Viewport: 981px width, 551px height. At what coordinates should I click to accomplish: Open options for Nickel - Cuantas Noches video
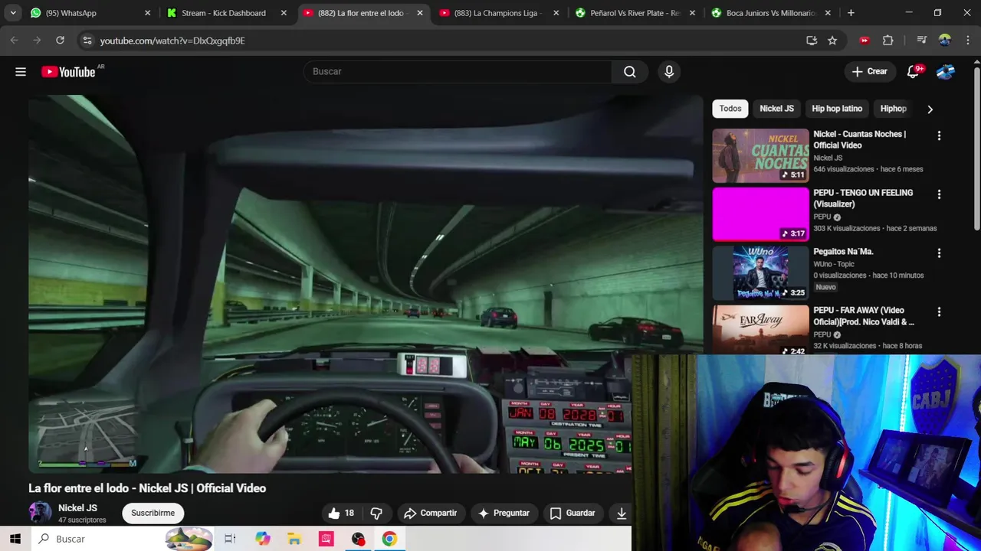[939, 135]
